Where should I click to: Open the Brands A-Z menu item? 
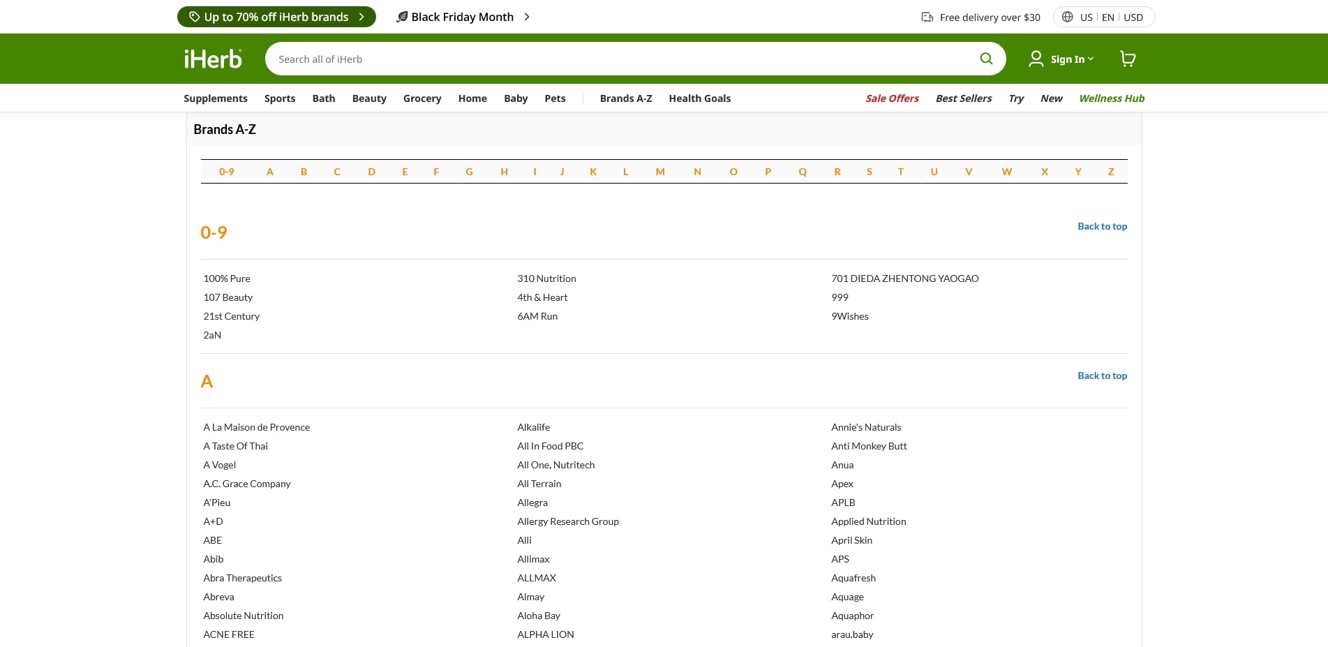pos(625,98)
